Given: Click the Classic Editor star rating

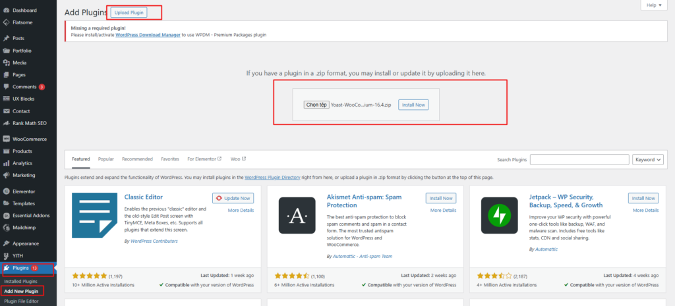Looking at the screenshot, I should coord(90,276).
